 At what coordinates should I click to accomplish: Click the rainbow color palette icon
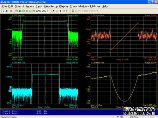pos(73,11)
